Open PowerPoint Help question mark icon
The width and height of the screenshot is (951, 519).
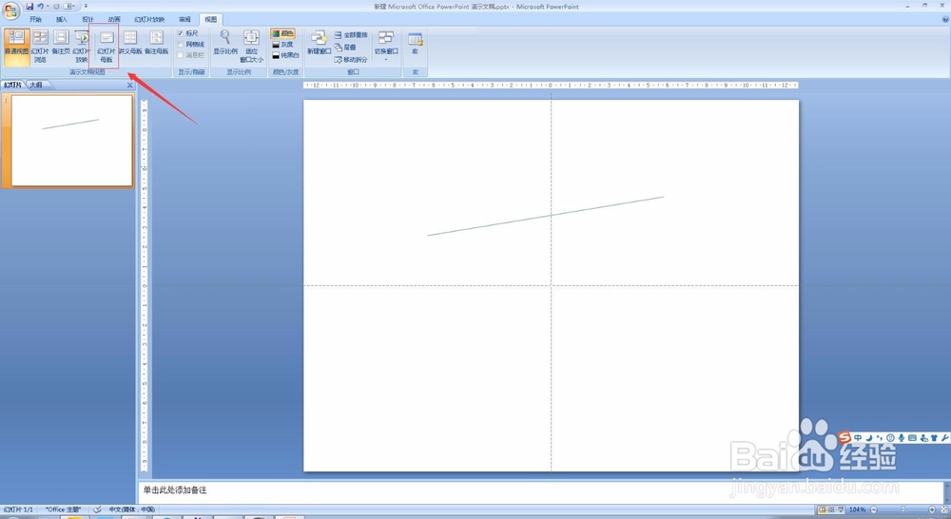click(x=945, y=19)
